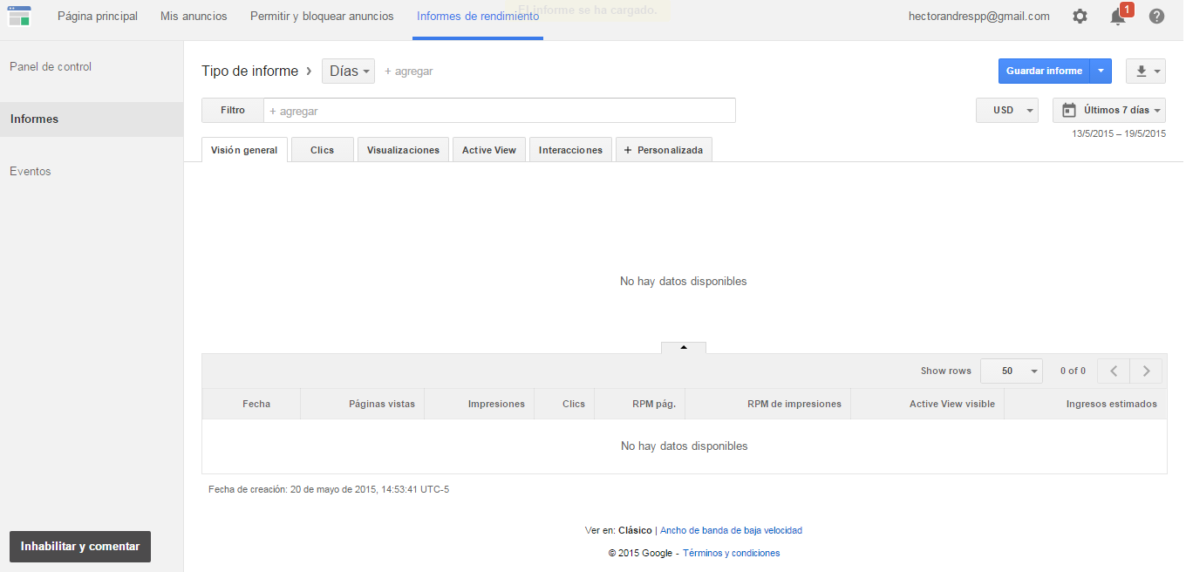
Task: Add a Personalizada tab
Action: [x=664, y=150]
